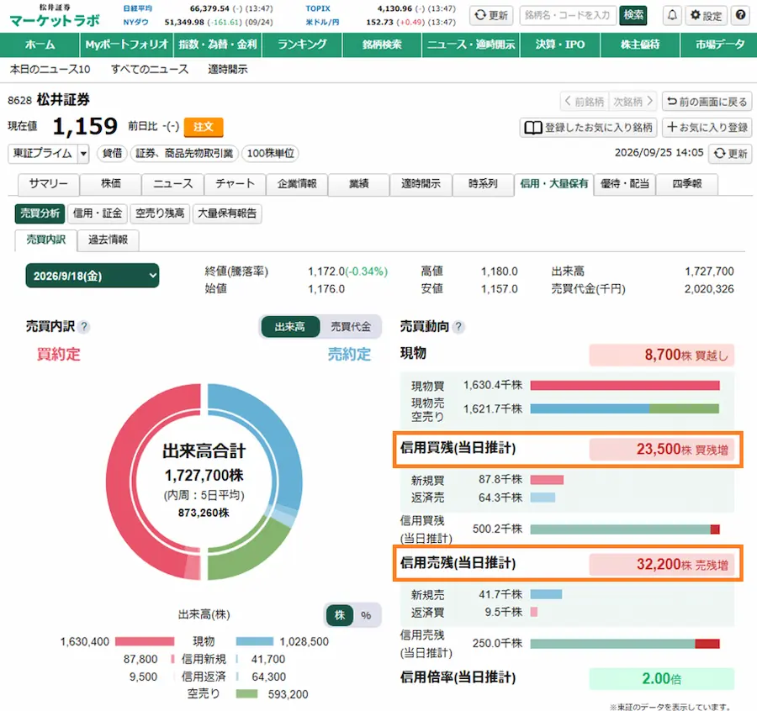Add stock with お気に入り登録 plus button

707,128
